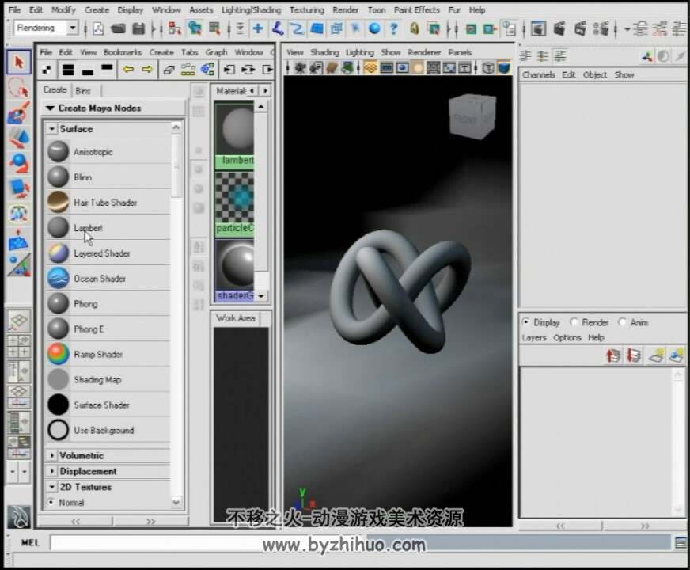This screenshot has height=570, width=690.
Task: Click Hypershade next graph yellow arrow
Action: coord(147,69)
